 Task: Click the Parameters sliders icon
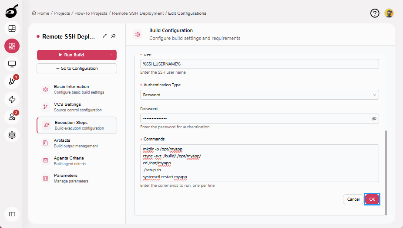coord(46,178)
